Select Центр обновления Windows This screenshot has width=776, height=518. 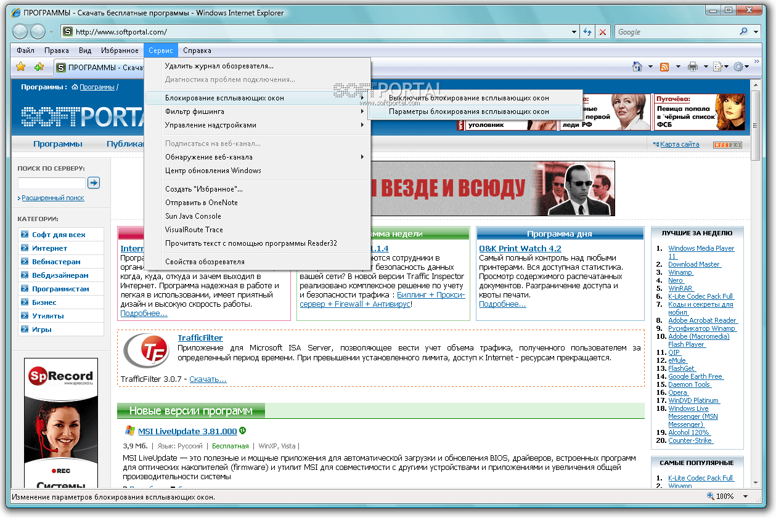(258, 171)
